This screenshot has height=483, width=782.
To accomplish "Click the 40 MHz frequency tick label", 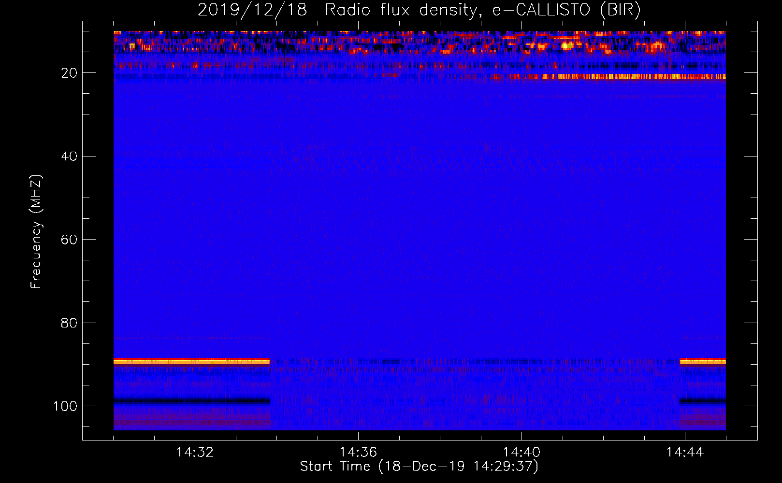I will tap(69, 156).
